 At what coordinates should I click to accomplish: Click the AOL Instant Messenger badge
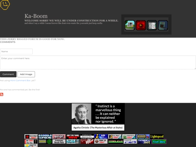(101, 136)
